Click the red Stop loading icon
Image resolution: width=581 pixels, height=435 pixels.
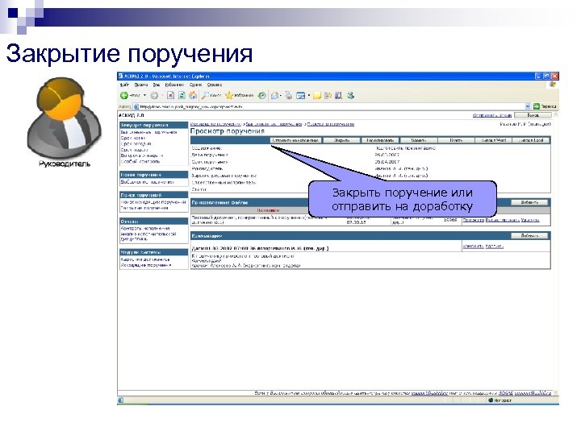pos(170,95)
